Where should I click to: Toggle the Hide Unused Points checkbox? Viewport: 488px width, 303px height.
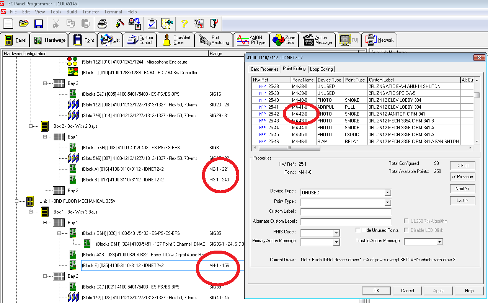pyautogui.click(x=358, y=230)
